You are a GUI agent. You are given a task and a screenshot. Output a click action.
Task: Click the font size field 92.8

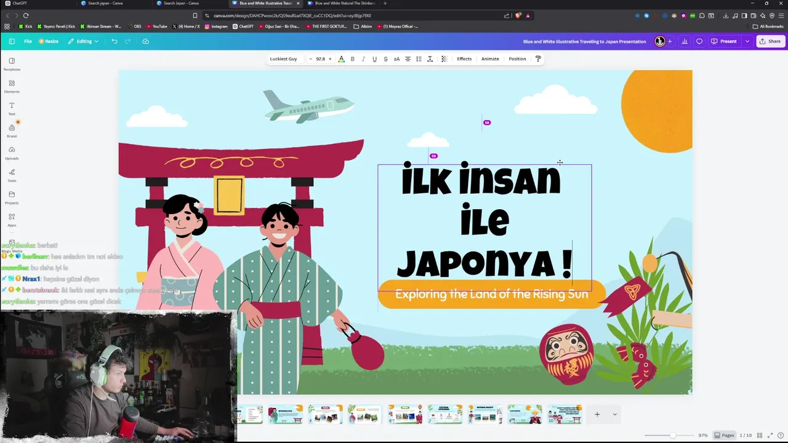pos(320,59)
